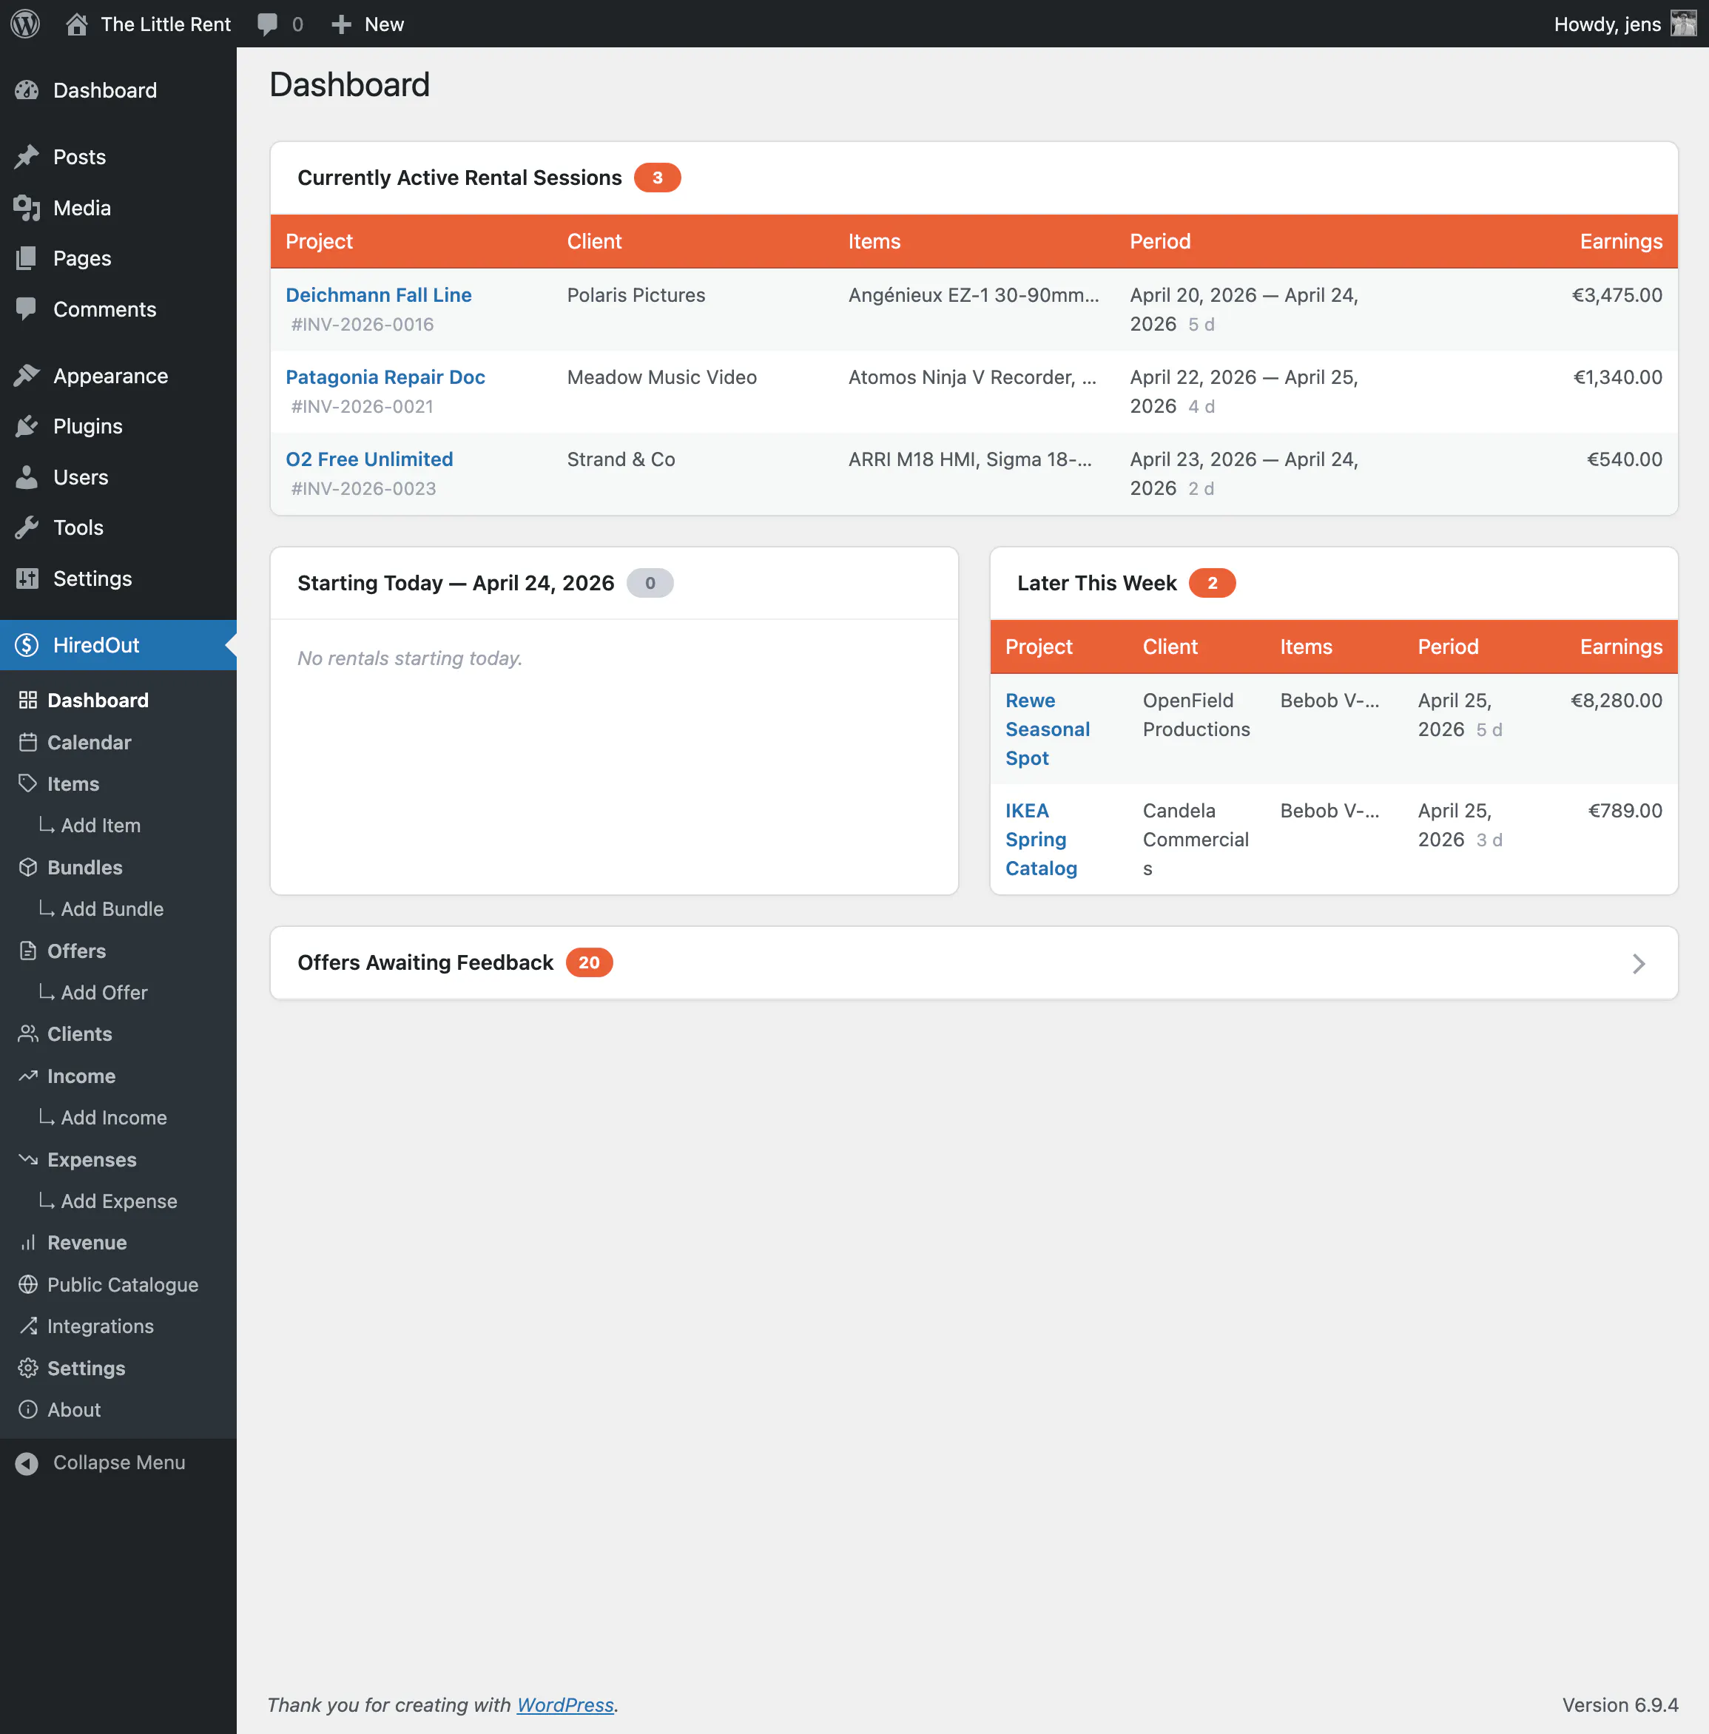The height and width of the screenshot is (1734, 1709).
Task: Open the site home icon
Action: [76, 24]
